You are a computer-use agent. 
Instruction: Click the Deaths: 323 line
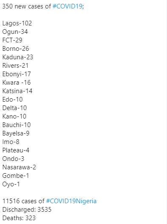coord(19,218)
